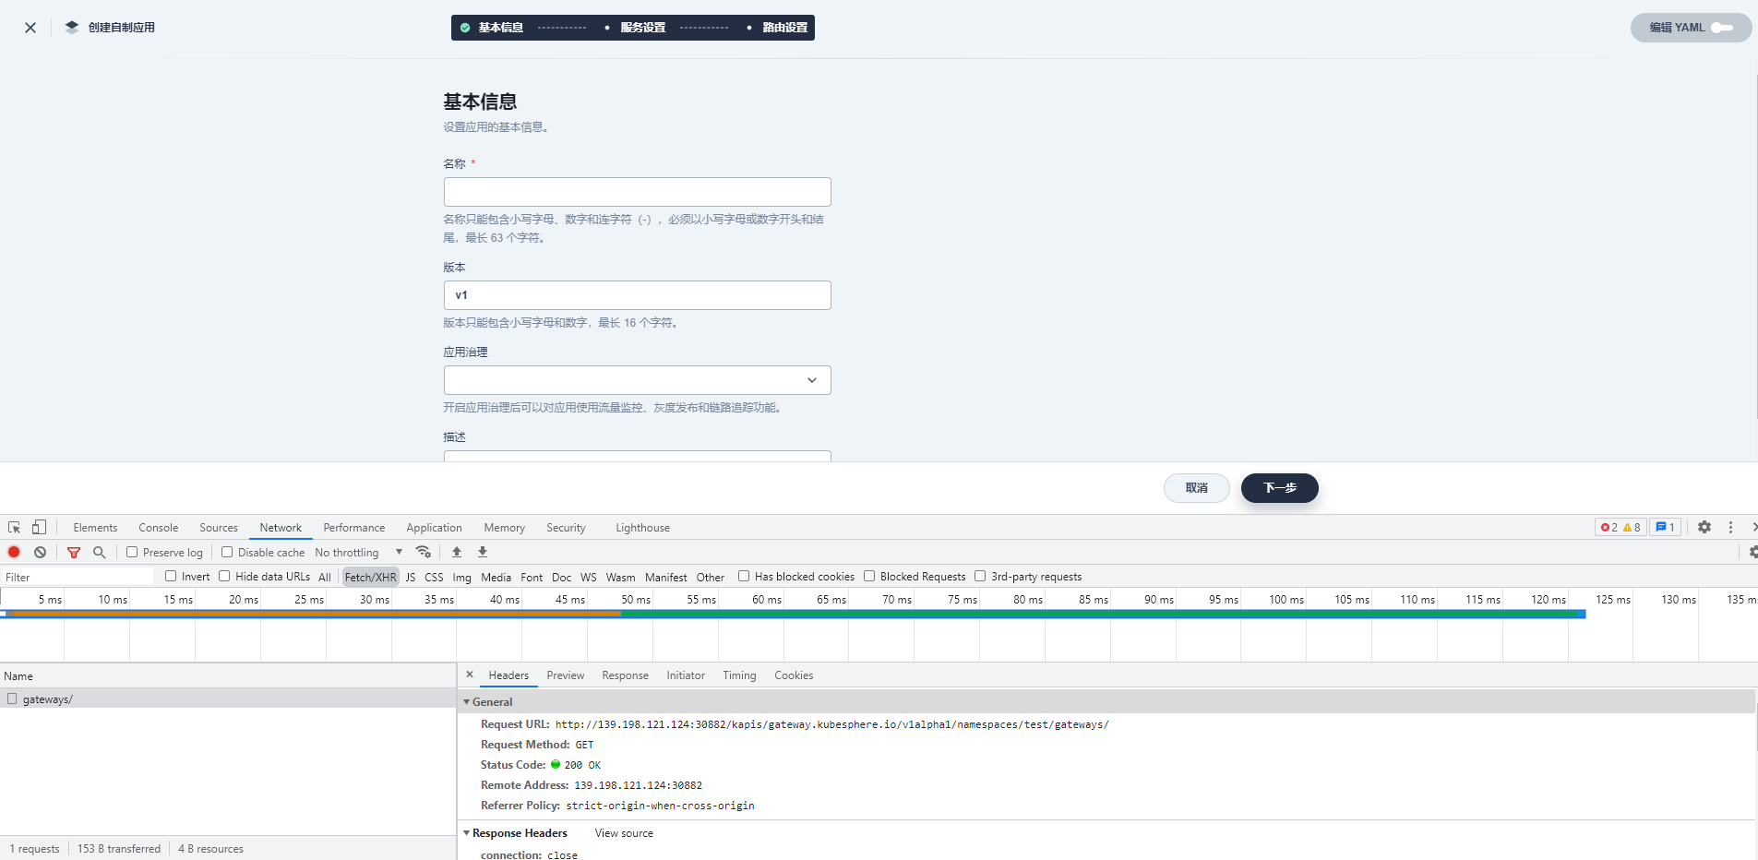Enable the Preserve log checkbox
Screen dimensions: 1758x860
coord(130,552)
